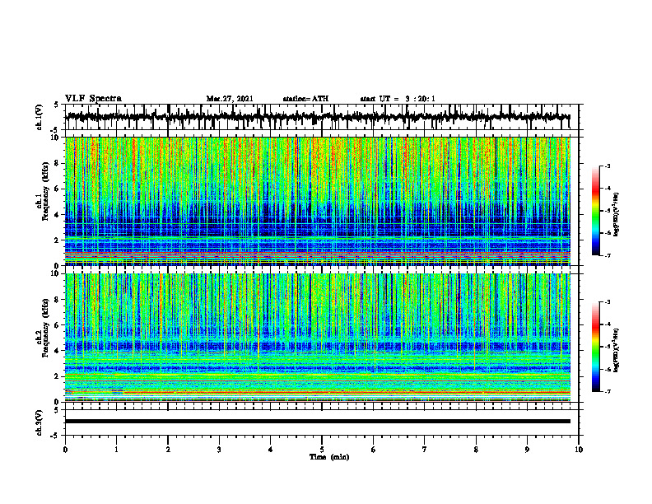Click the ch.2 spectrogram panel
The height and width of the screenshot is (504, 652).
[x=318, y=338]
